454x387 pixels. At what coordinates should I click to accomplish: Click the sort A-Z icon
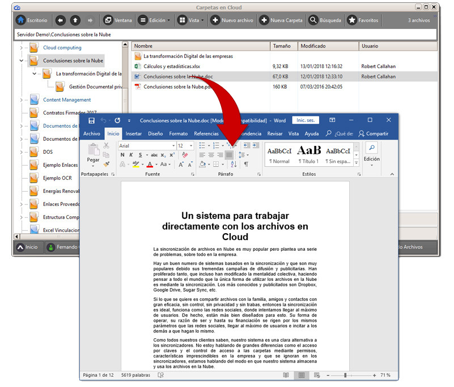(234, 165)
